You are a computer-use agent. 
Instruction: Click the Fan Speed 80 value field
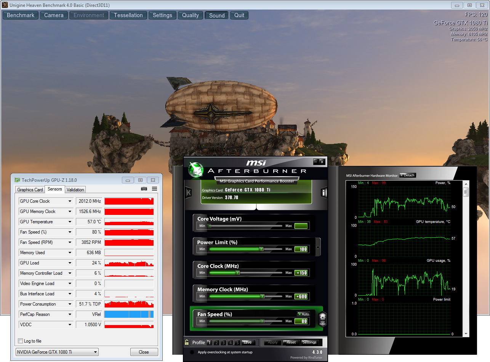[x=301, y=321]
